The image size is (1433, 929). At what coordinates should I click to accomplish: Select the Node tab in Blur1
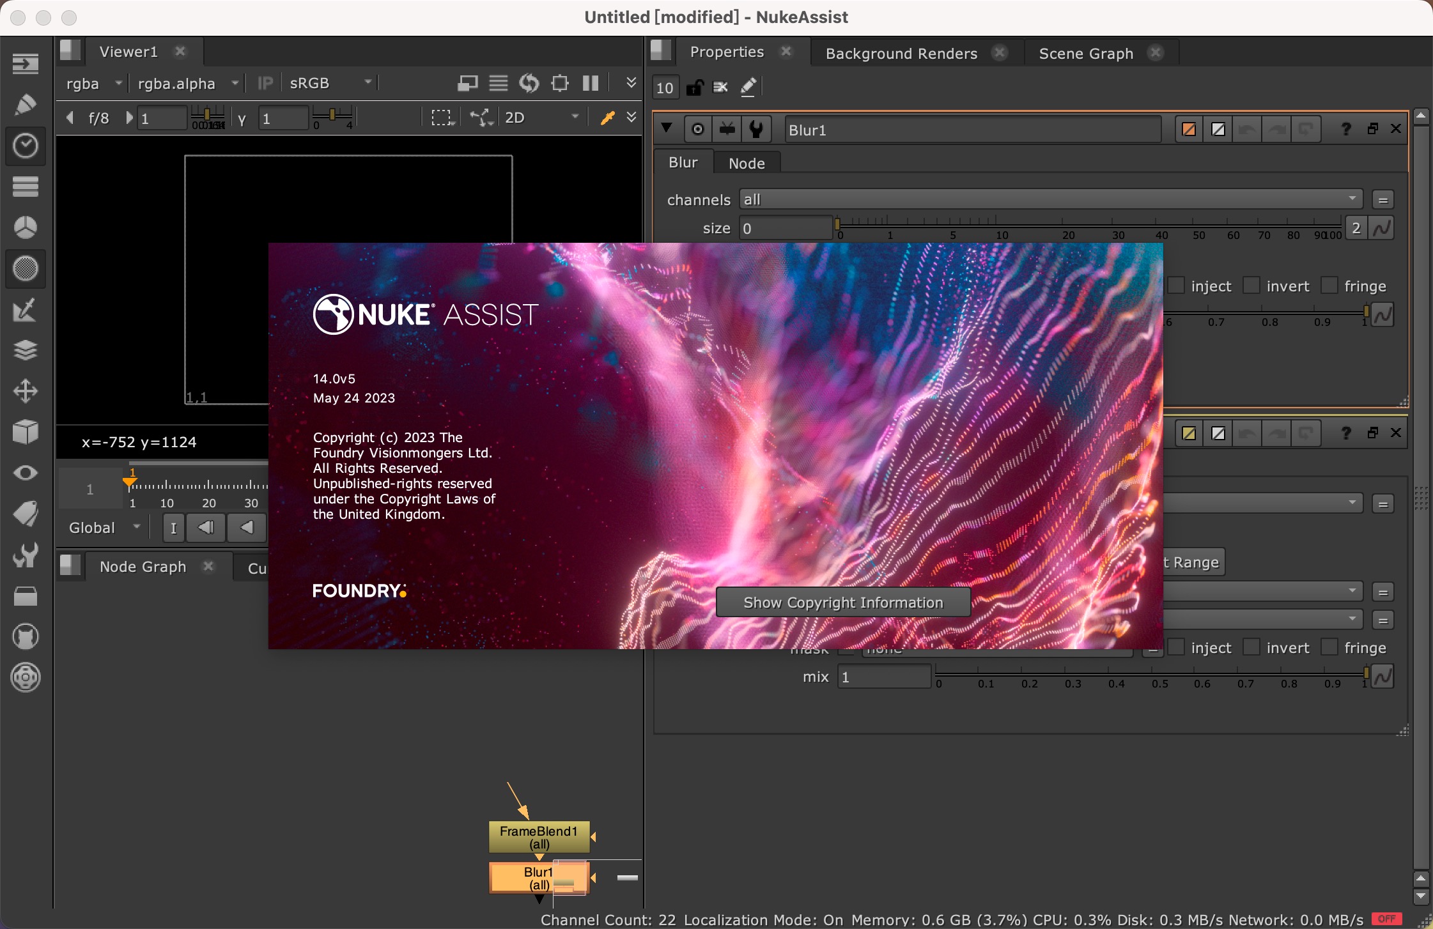747,164
